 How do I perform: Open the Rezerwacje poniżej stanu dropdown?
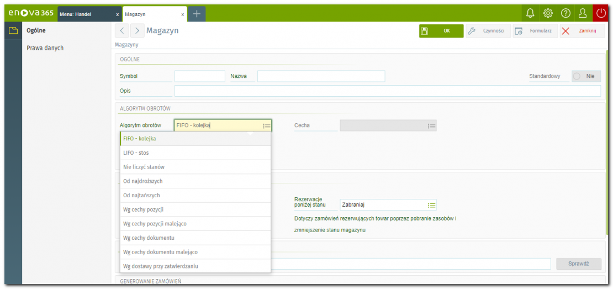pyautogui.click(x=432, y=205)
